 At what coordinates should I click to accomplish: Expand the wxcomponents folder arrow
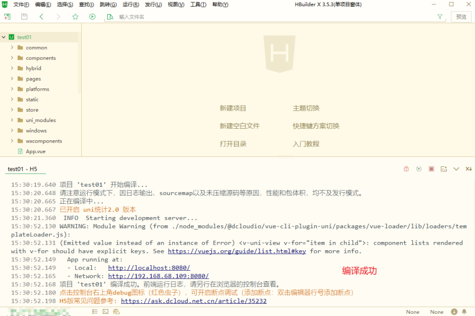pyautogui.click(x=12, y=140)
